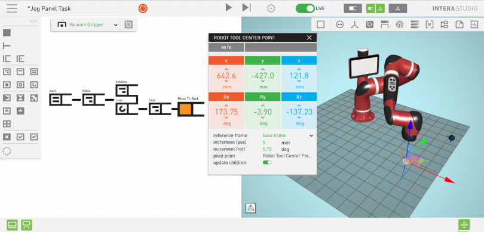Pick the T-shaped branch palette node
Image resolution: width=484 pixels, height=232 pixels.
coord(7,46)
